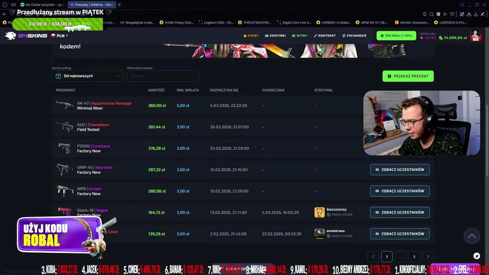489x275 pixels.
Task: Click the 'ROZPOCZYNA SIĘ' column header
Action: coord(224,90)
